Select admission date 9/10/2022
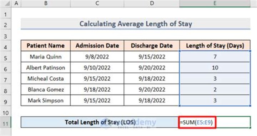Image resolution: width=257 pixels, height=136 pixels. (97, 67)
